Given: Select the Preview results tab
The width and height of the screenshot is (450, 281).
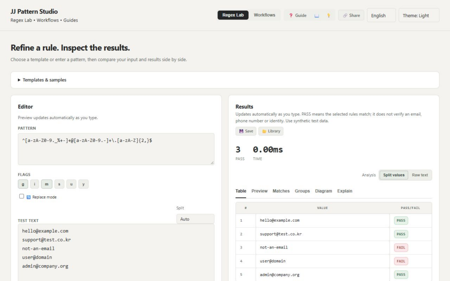Looking at the screenshot, I should 259,191.
